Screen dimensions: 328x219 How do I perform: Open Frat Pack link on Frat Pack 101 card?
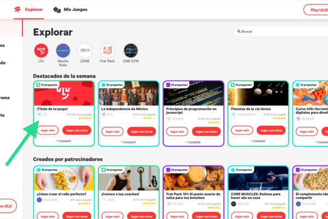(x=178, y=204)
